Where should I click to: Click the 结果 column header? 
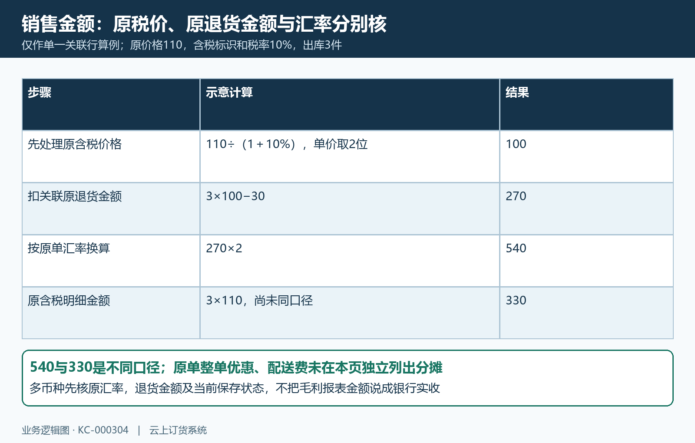point(586,105)
